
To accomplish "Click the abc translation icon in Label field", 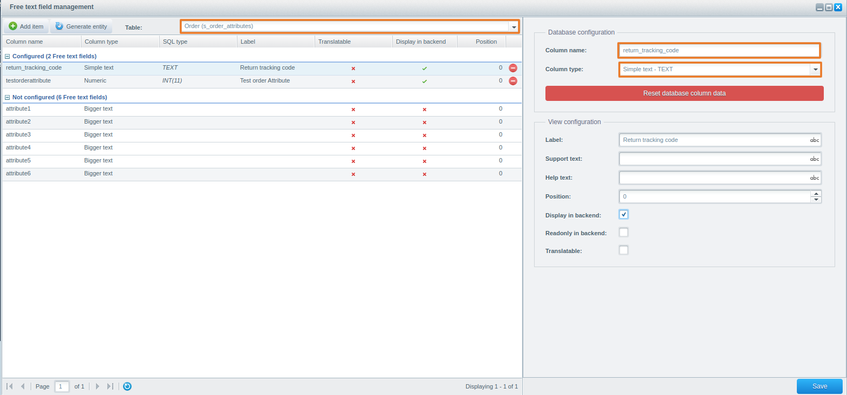I will (x=814, y=140).
